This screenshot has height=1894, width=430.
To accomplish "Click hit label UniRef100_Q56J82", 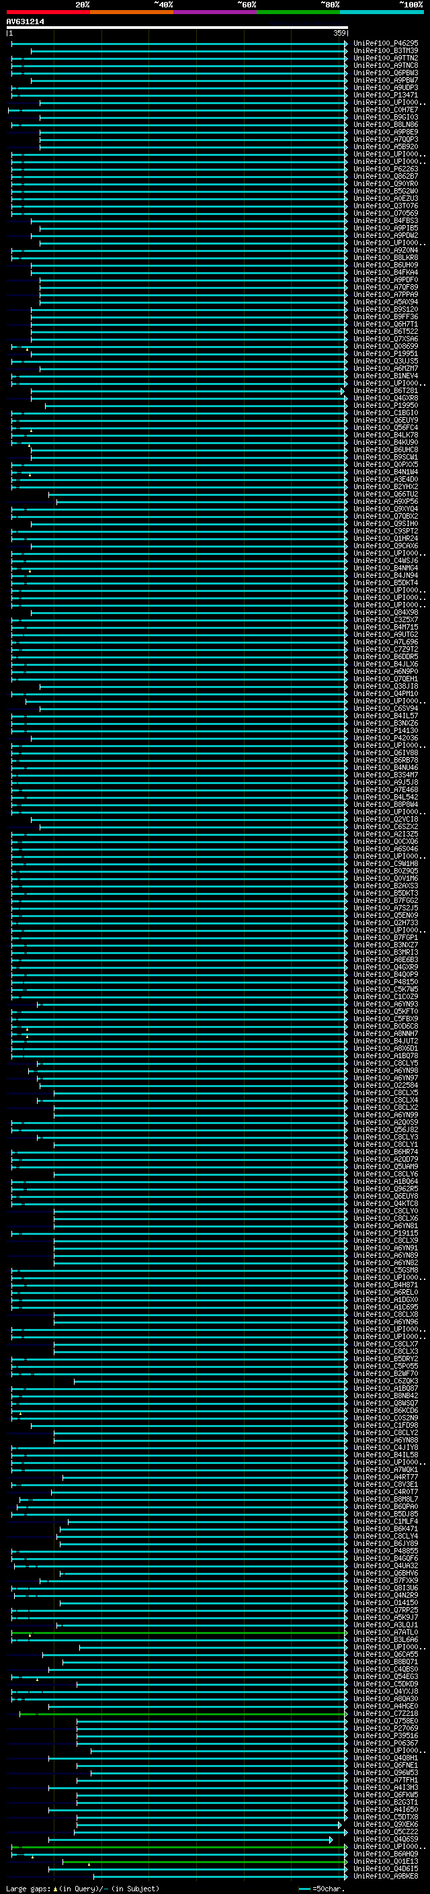I will pos(385,1130).
